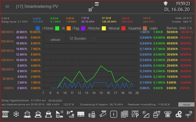The image size is (196, 122).
Task: Click the /15min legend label
Action: (48, 28)
